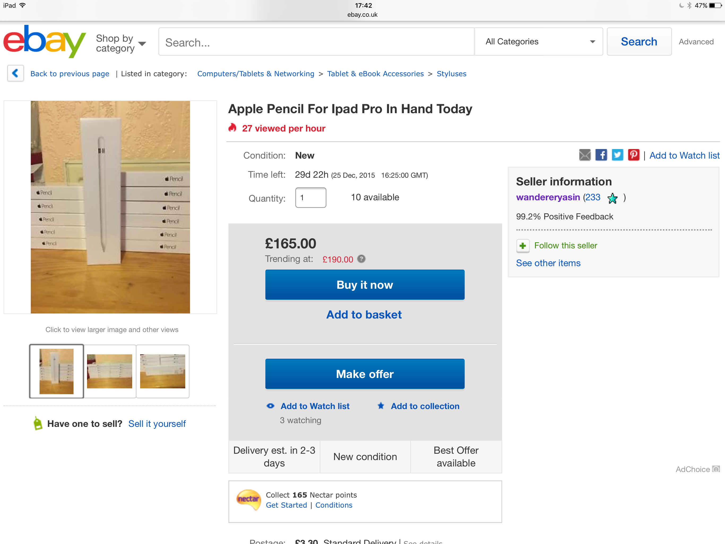Screen dimensions: 725x544
Task: Share listing via email envelope icon
Action: point(584,155)
